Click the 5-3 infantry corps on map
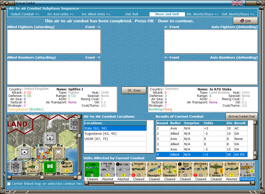 [x=16, y=167]
